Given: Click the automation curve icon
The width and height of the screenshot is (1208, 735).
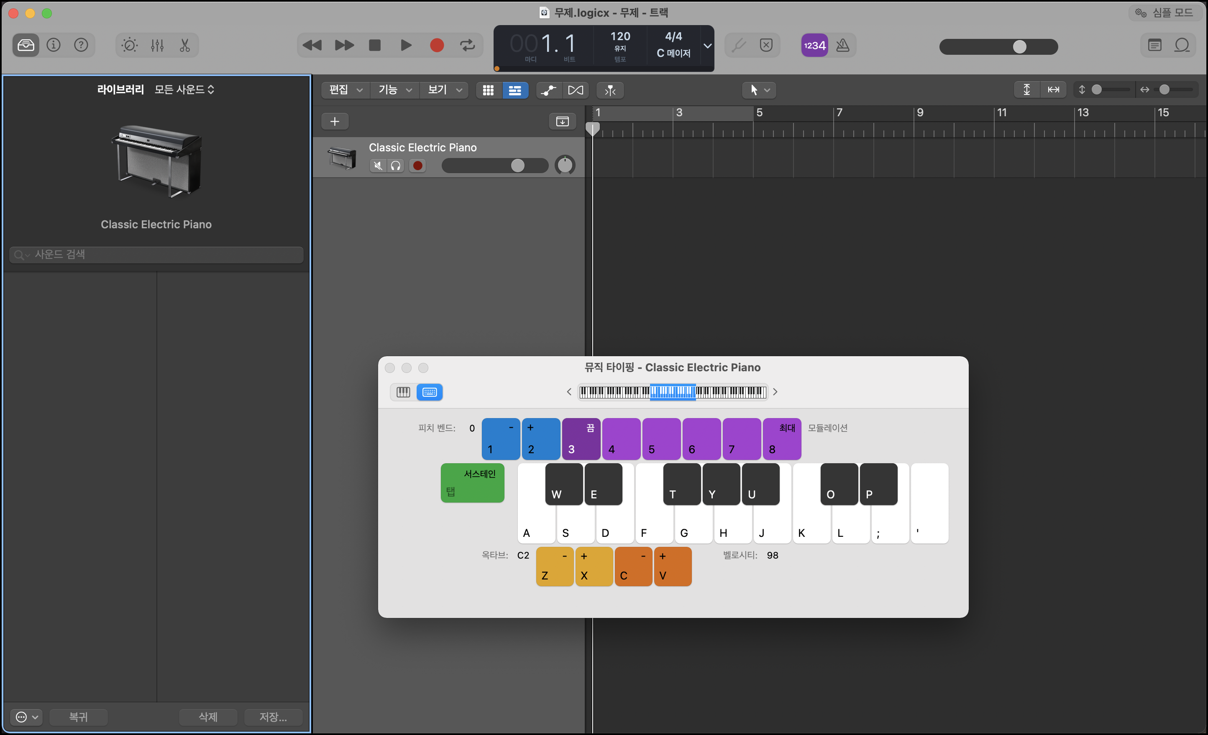Looking at the screenshot, I should 548,90.
